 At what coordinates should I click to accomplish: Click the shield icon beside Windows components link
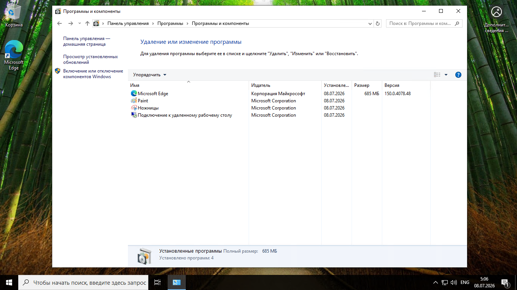tap(58, 71)
